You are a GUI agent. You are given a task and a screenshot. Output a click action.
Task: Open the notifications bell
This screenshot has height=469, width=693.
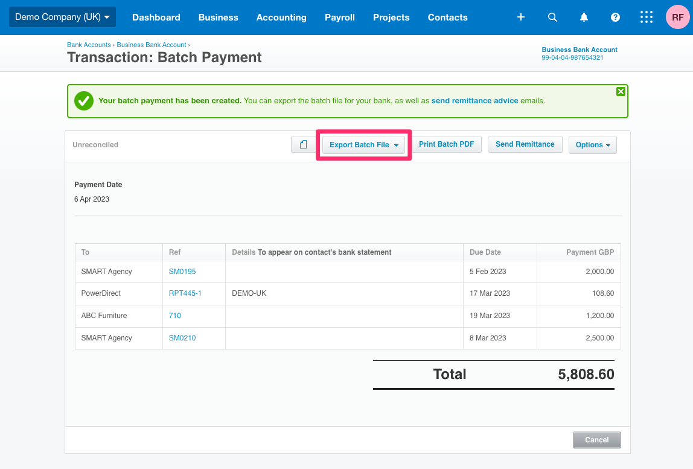click(x=584, y=17)
